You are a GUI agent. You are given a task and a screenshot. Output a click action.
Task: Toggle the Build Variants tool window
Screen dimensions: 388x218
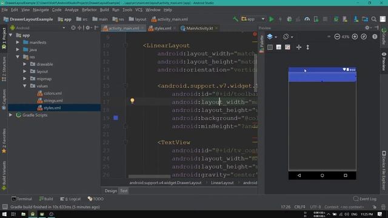pyautogui.click(x=4, y=175)
